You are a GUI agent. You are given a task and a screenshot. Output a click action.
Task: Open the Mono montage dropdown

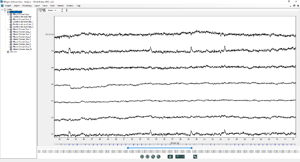tap(52, 10)
